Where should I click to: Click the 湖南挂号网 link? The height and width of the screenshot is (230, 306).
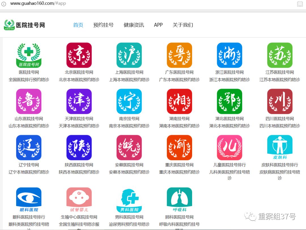point(179,119)
